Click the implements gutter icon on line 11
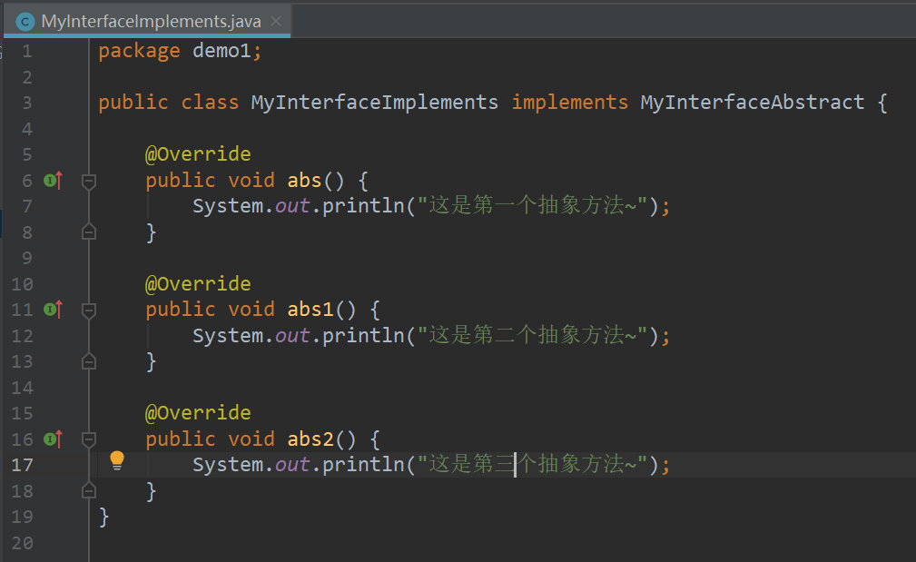Viewport: 916px width, 562px height. point(54,309)
